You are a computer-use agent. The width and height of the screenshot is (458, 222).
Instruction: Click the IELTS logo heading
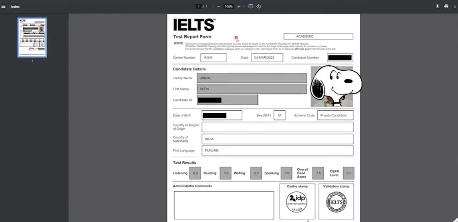[194, 25]
